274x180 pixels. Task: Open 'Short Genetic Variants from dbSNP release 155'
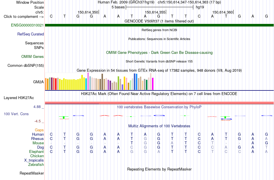coord(159,61)
